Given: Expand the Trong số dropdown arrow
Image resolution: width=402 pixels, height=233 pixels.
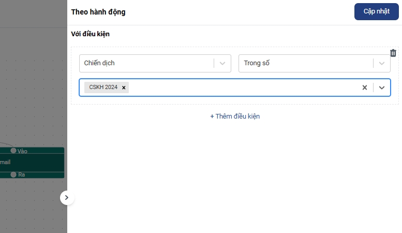Looking at the screenshot, I should point(382,63).
